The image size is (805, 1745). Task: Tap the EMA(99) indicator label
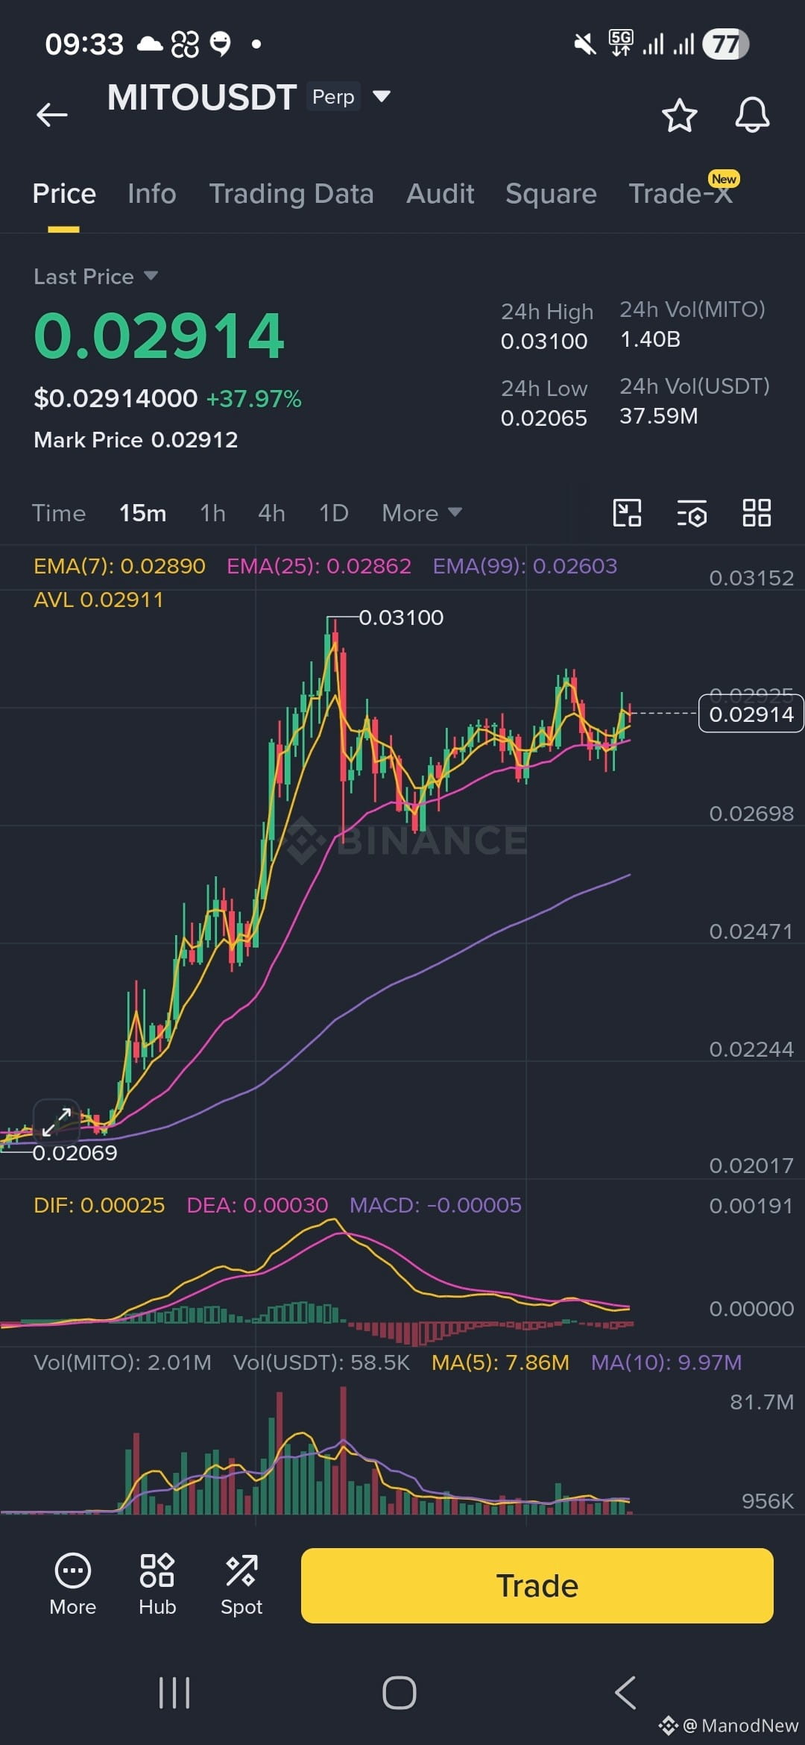tap(525, 566)
